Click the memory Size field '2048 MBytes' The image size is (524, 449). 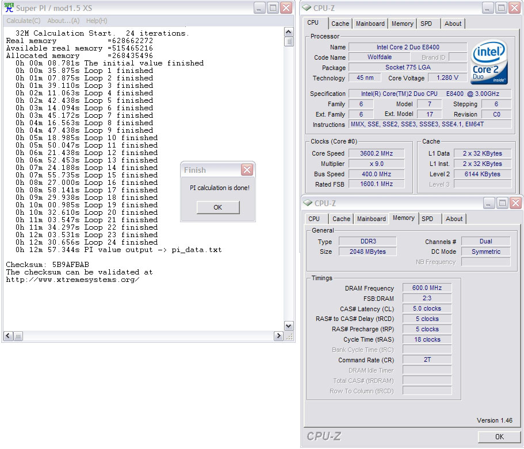coord(368,251)
